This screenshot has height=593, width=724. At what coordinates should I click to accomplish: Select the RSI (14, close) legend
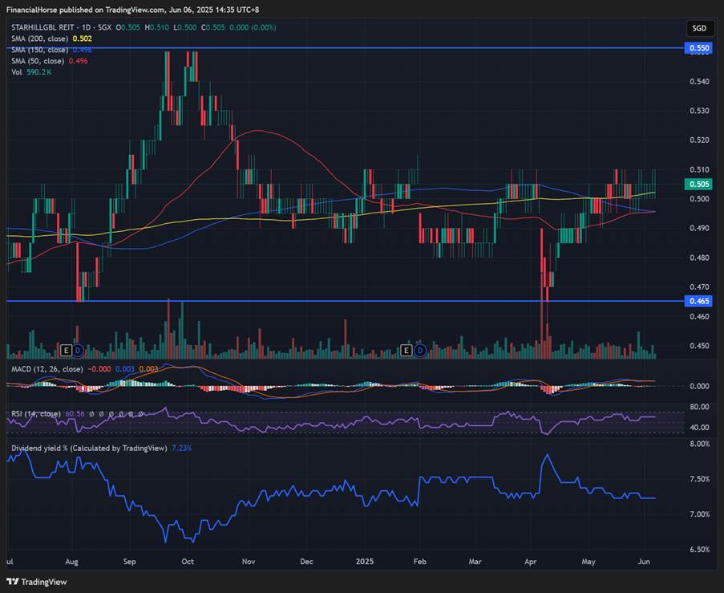pos(36,414)
